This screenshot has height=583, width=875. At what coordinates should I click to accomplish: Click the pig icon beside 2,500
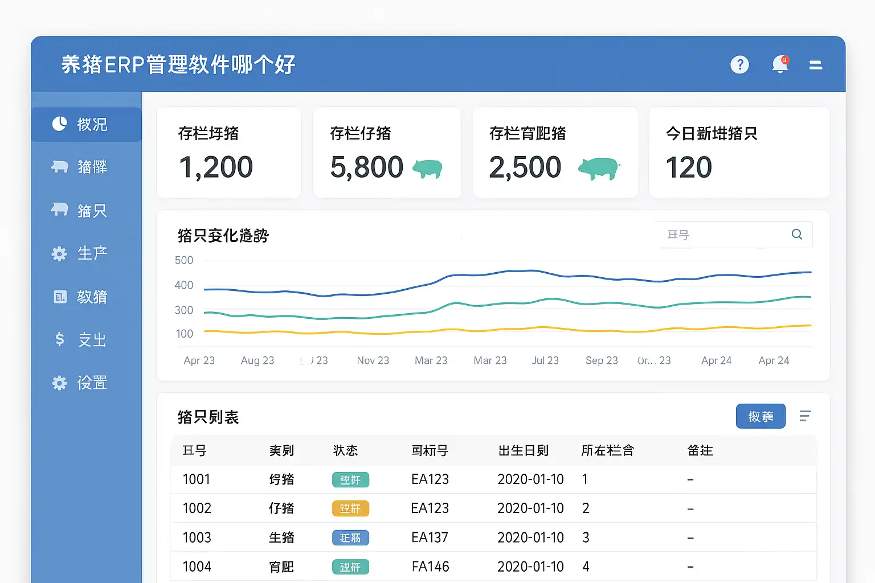[599, 169]
